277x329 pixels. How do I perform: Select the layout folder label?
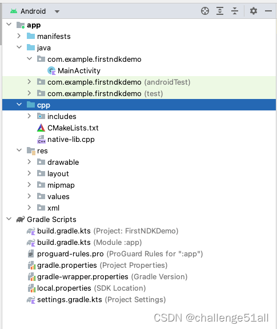point(58,174)
